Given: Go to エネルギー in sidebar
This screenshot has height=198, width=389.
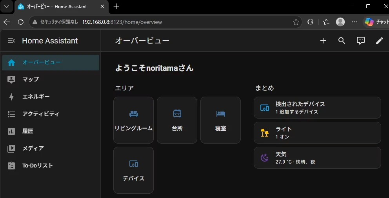Looking at the screenshot, I should (x=51, y=97).
